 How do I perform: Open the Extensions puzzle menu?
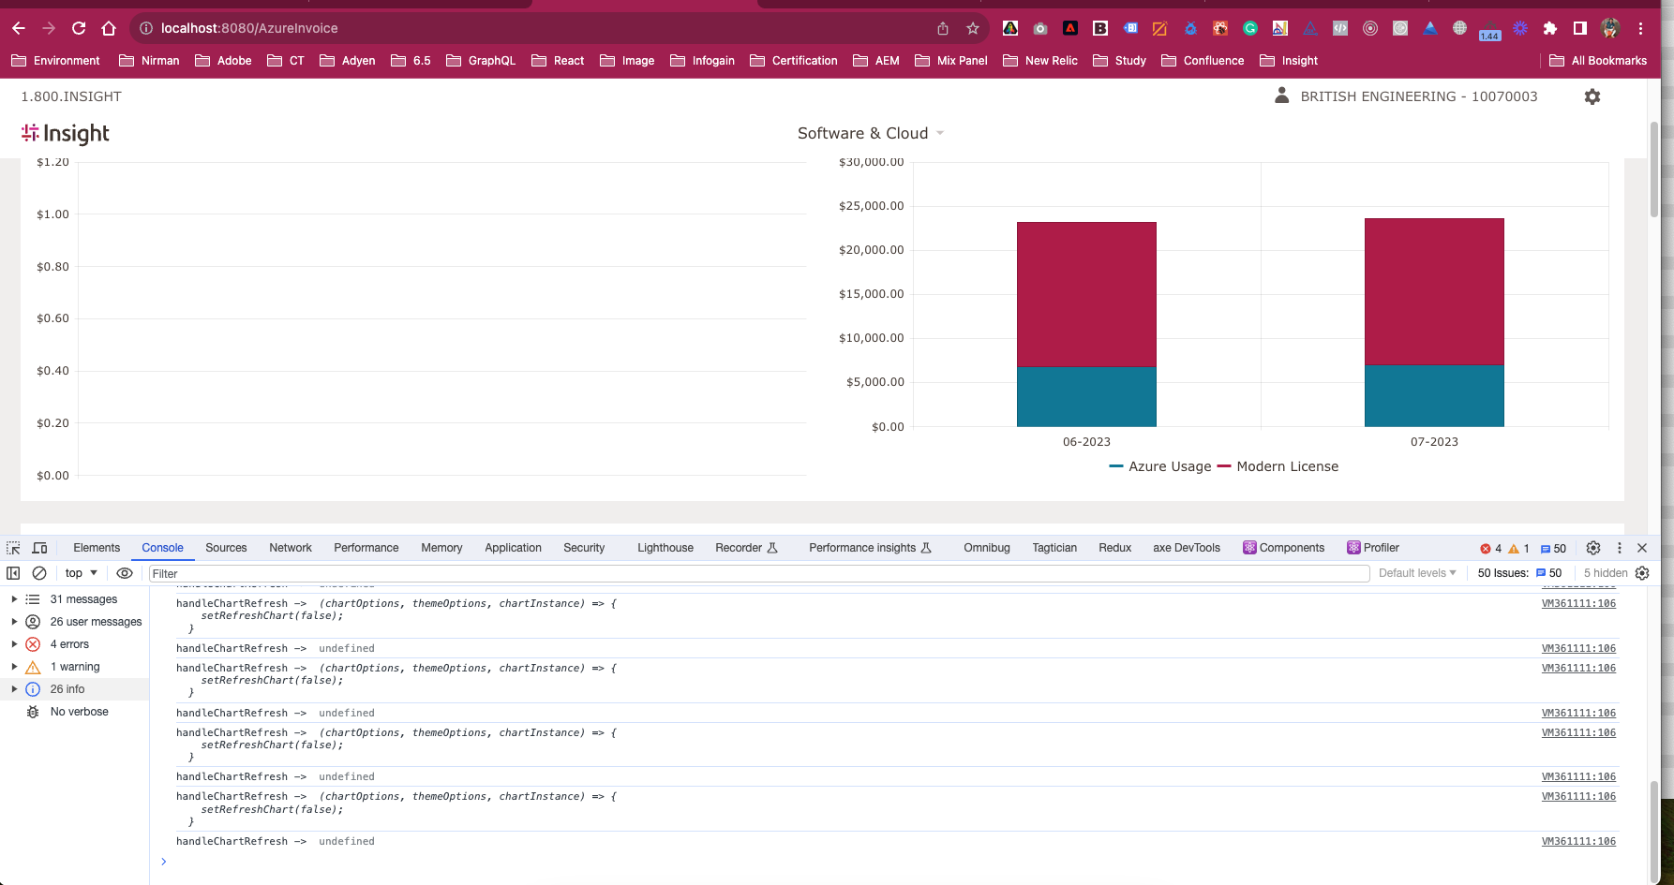(x=1550, y=28)
